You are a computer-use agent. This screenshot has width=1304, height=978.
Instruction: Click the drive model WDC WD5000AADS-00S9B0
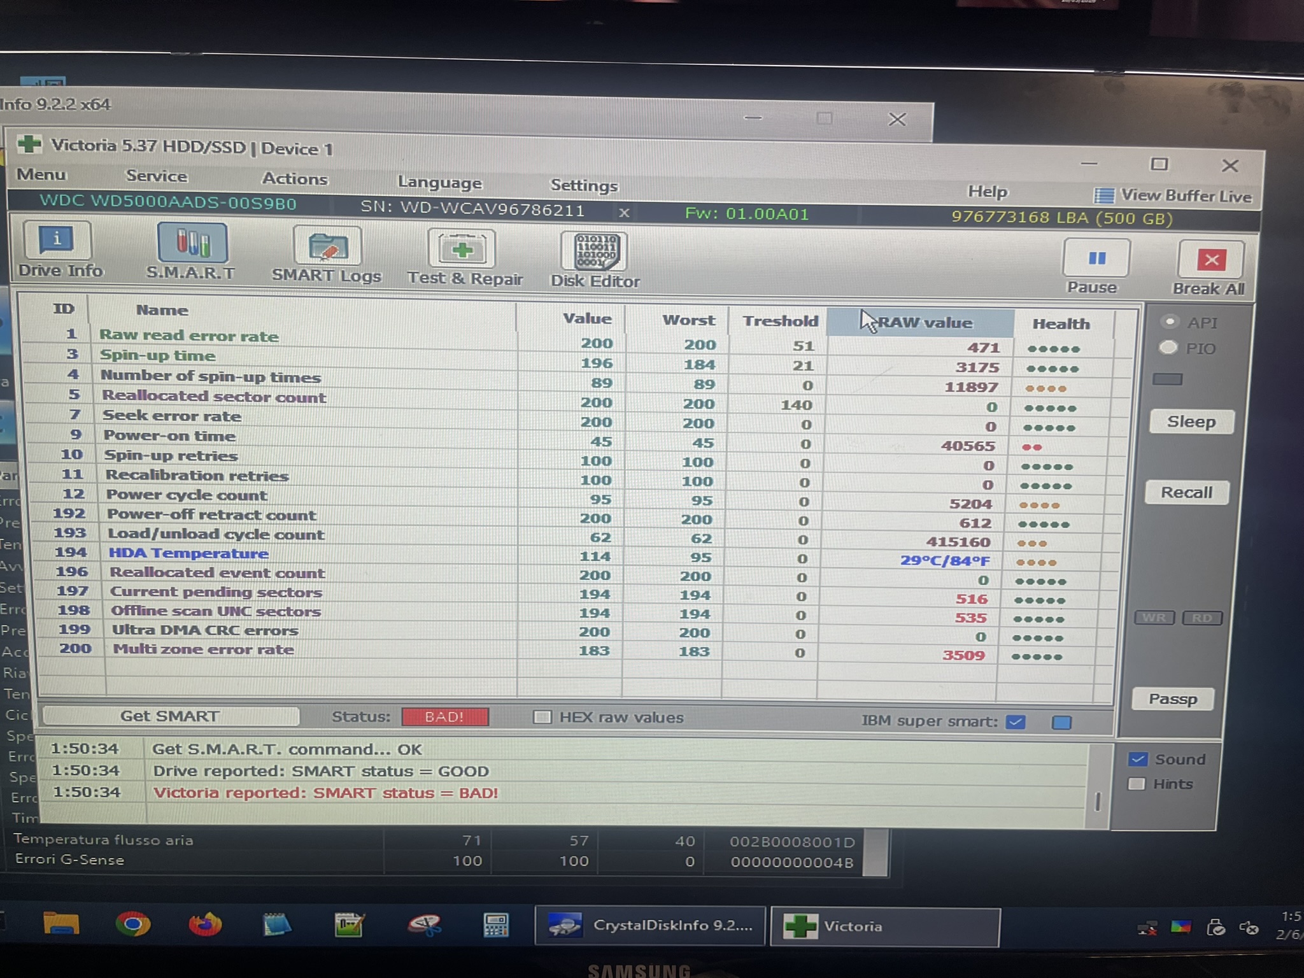pyautogui.click(x=168, y=202)
